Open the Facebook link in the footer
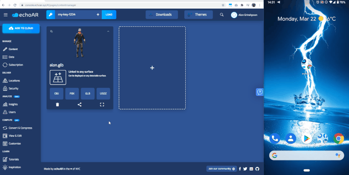Screen dimensions: 349x175 point(240,169)
